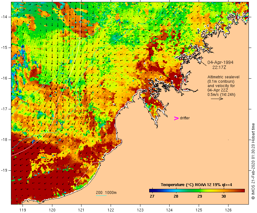Click the colorbar value "30"

223,196
